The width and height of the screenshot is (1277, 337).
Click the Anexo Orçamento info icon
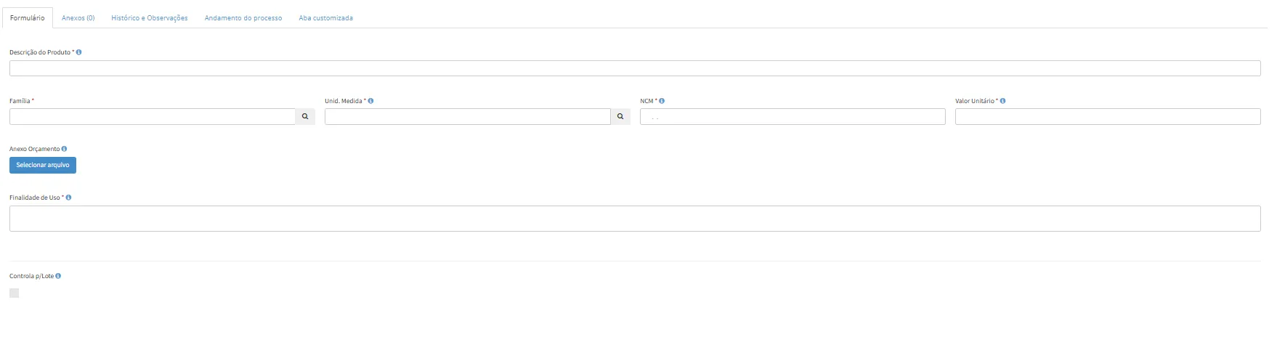[x=65, y=149]
